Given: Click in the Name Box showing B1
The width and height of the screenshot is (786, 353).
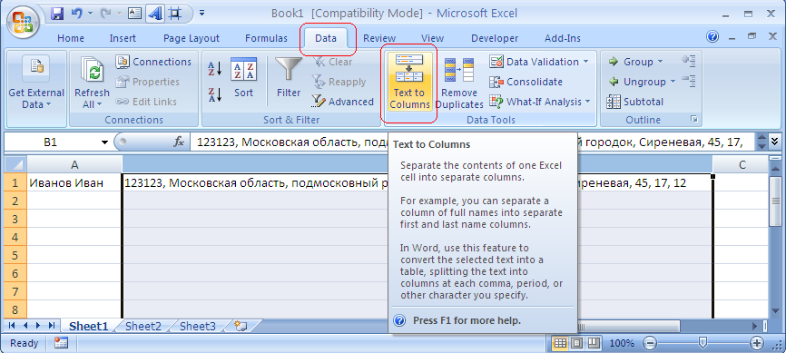Looking at the screenshot, I should 50,142.
